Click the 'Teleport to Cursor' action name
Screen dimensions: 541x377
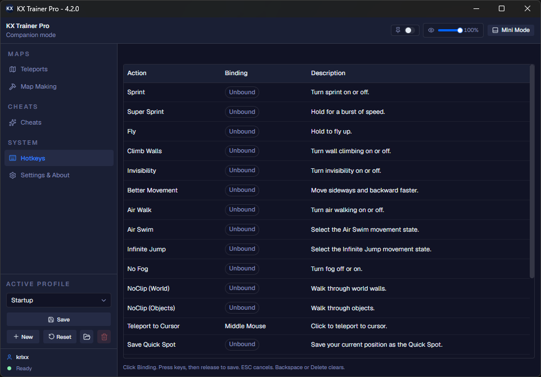pos(153,326)
